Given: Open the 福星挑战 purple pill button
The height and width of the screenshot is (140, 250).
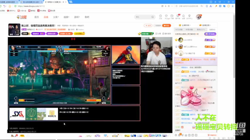Looking at the screenshot, I should [x=38, y=34].
